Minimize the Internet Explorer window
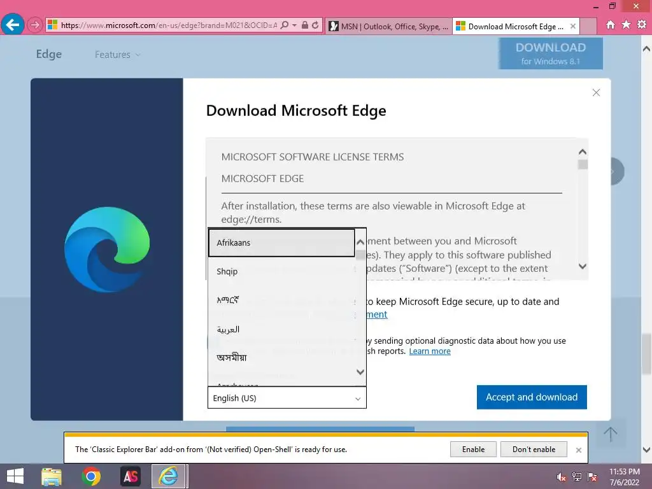The height and width of the screenshot is (489, 652). [596, 6]
